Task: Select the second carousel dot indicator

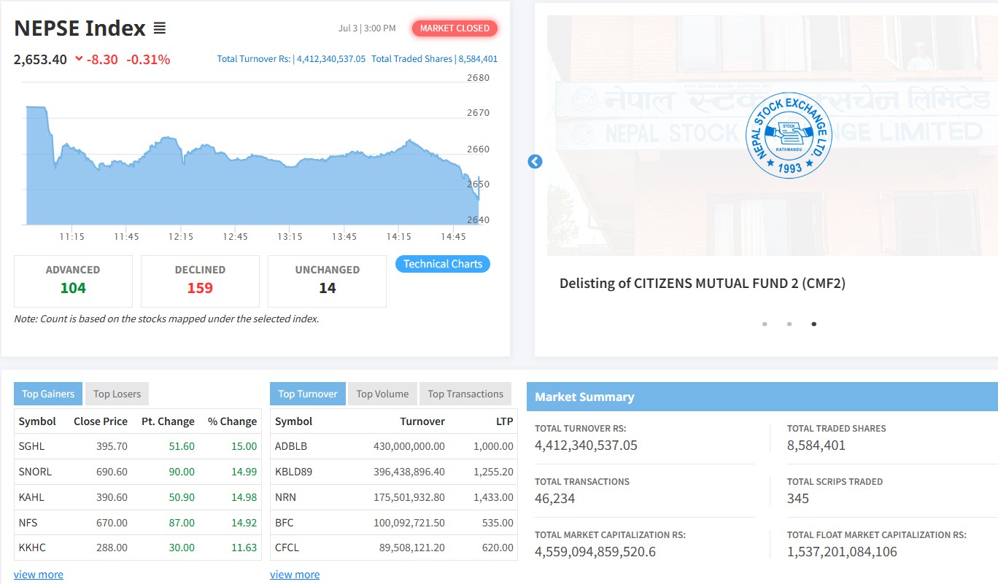Action: point(789,324)
